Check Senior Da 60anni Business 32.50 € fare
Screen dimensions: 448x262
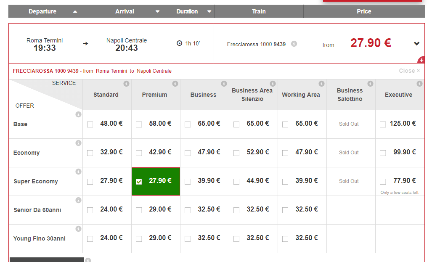click(x=188, y=210)
